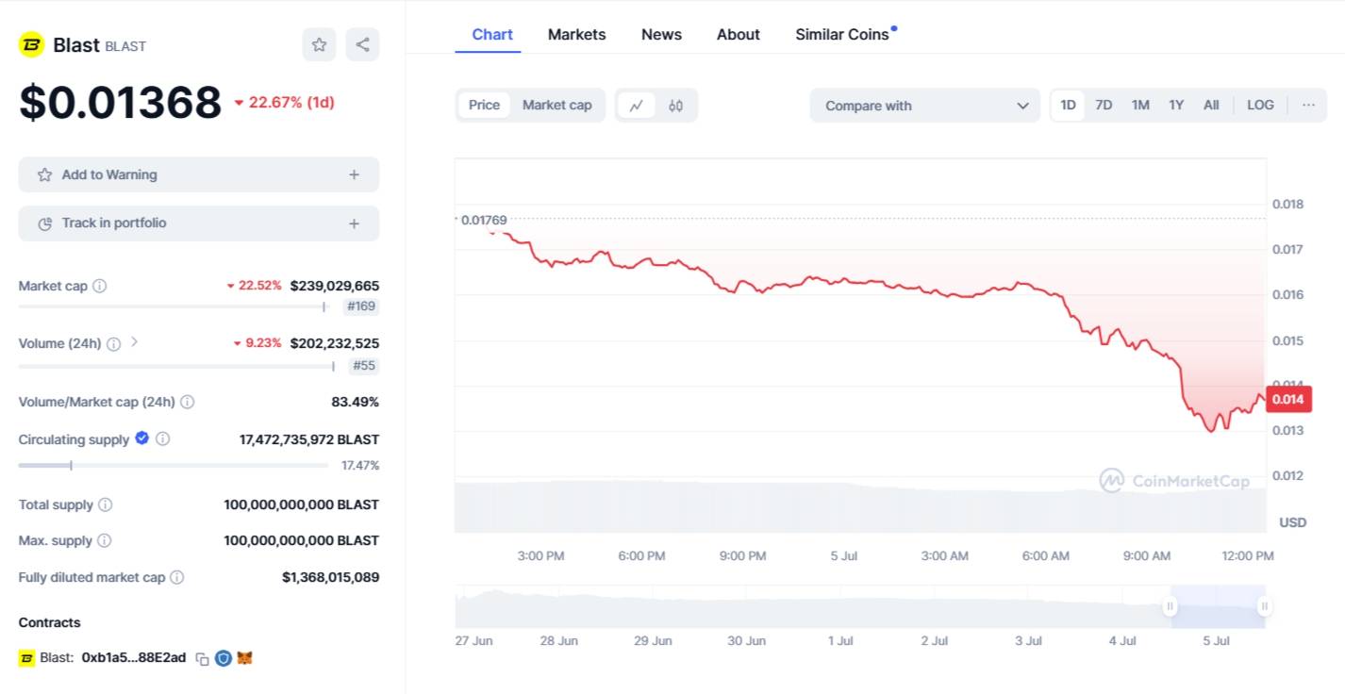
Task: Expand the Volume (24h) chevron
Action: pos(134,342)
